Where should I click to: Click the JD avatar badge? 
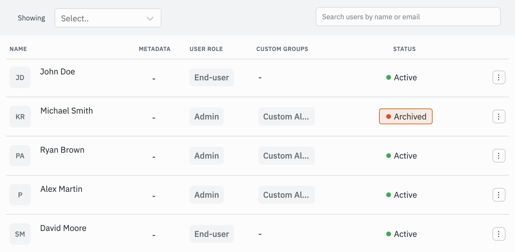pyautogui.click(x=20, y=77)
